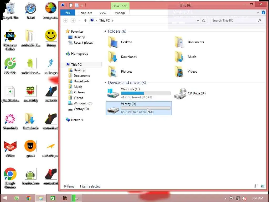Switch to details view icon in status bar
Viewport: 269px width, 202px height.
256,186
